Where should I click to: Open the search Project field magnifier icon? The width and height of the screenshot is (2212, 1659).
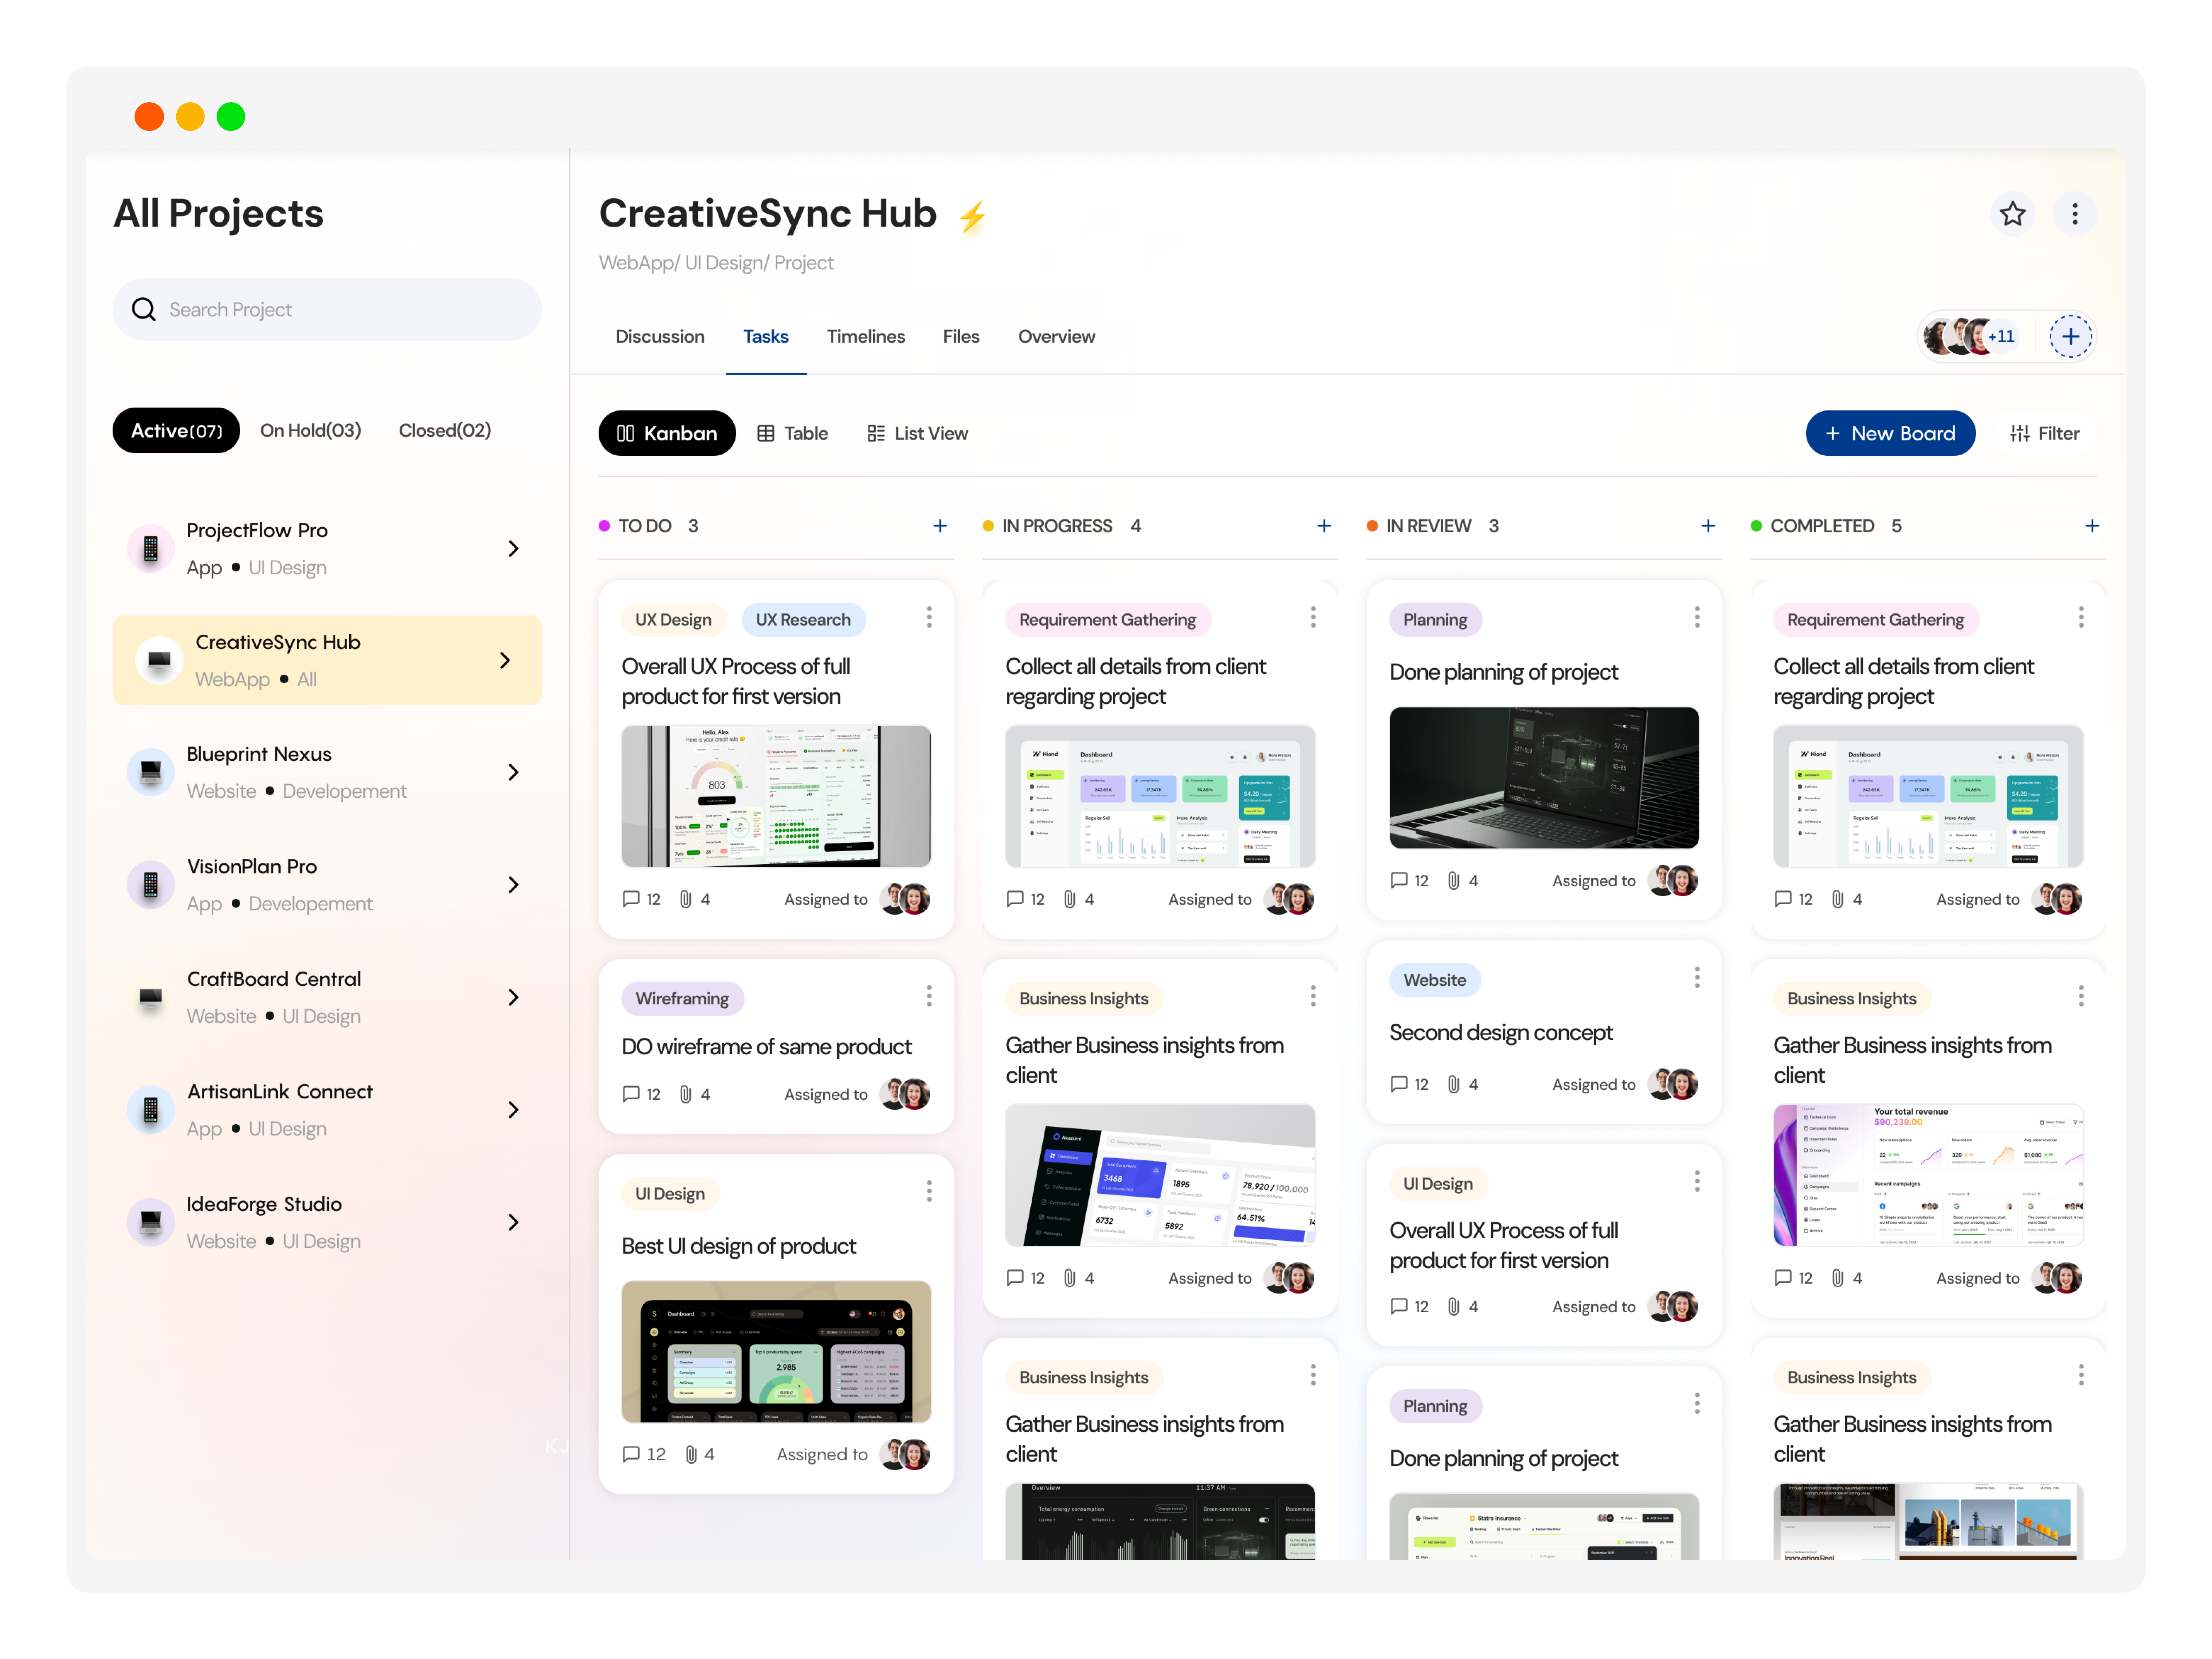144,309
